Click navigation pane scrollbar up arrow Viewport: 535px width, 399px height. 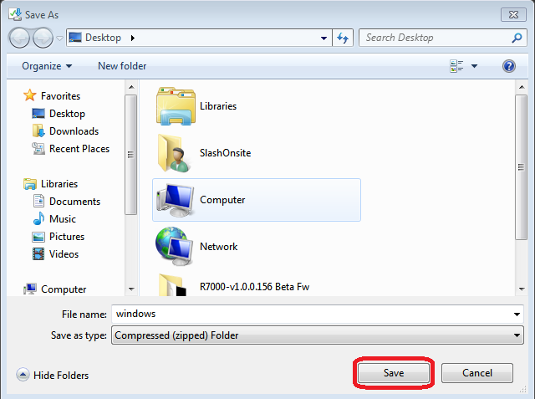(131, 87)
